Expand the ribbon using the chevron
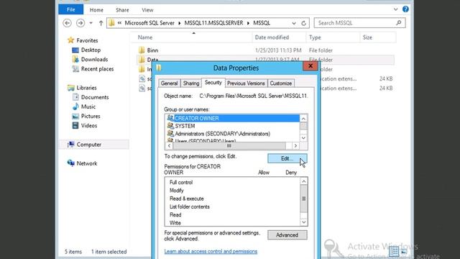Image resolution: width=460 pixels, height=259 pixels. point(395,9)
